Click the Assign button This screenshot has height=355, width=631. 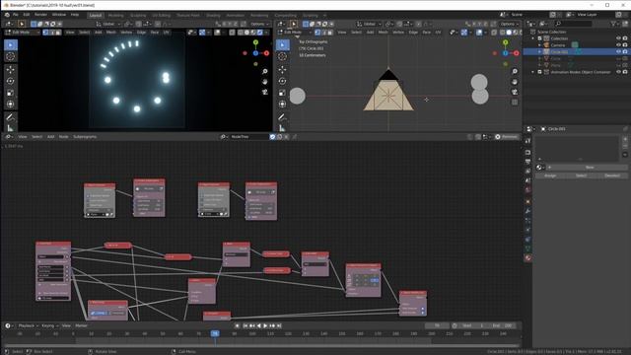point(550,176)
